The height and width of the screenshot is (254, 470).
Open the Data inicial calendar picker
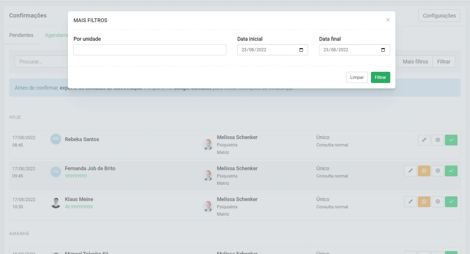coord(301,50)
